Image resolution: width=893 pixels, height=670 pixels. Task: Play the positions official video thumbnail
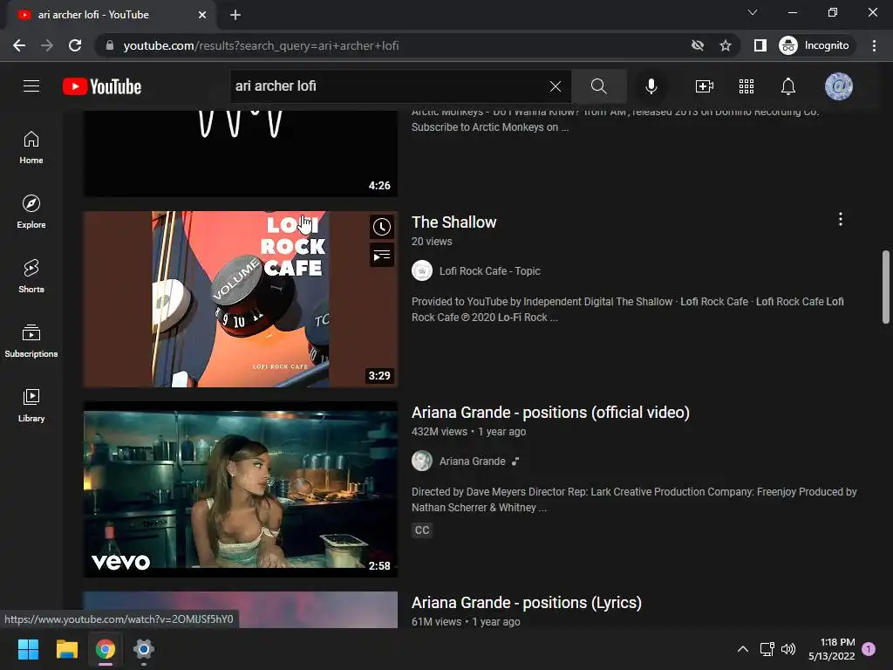(x=241, y=489)
